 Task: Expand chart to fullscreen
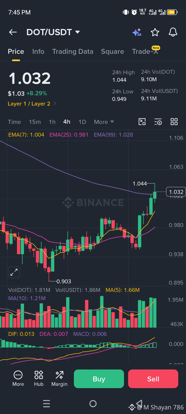tap(14, 272)
